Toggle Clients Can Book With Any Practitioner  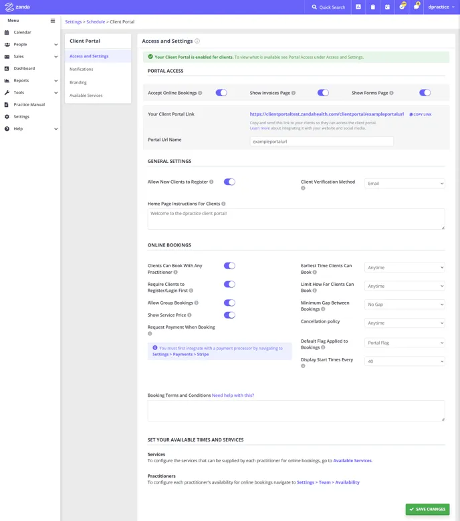tap(229, 266)
